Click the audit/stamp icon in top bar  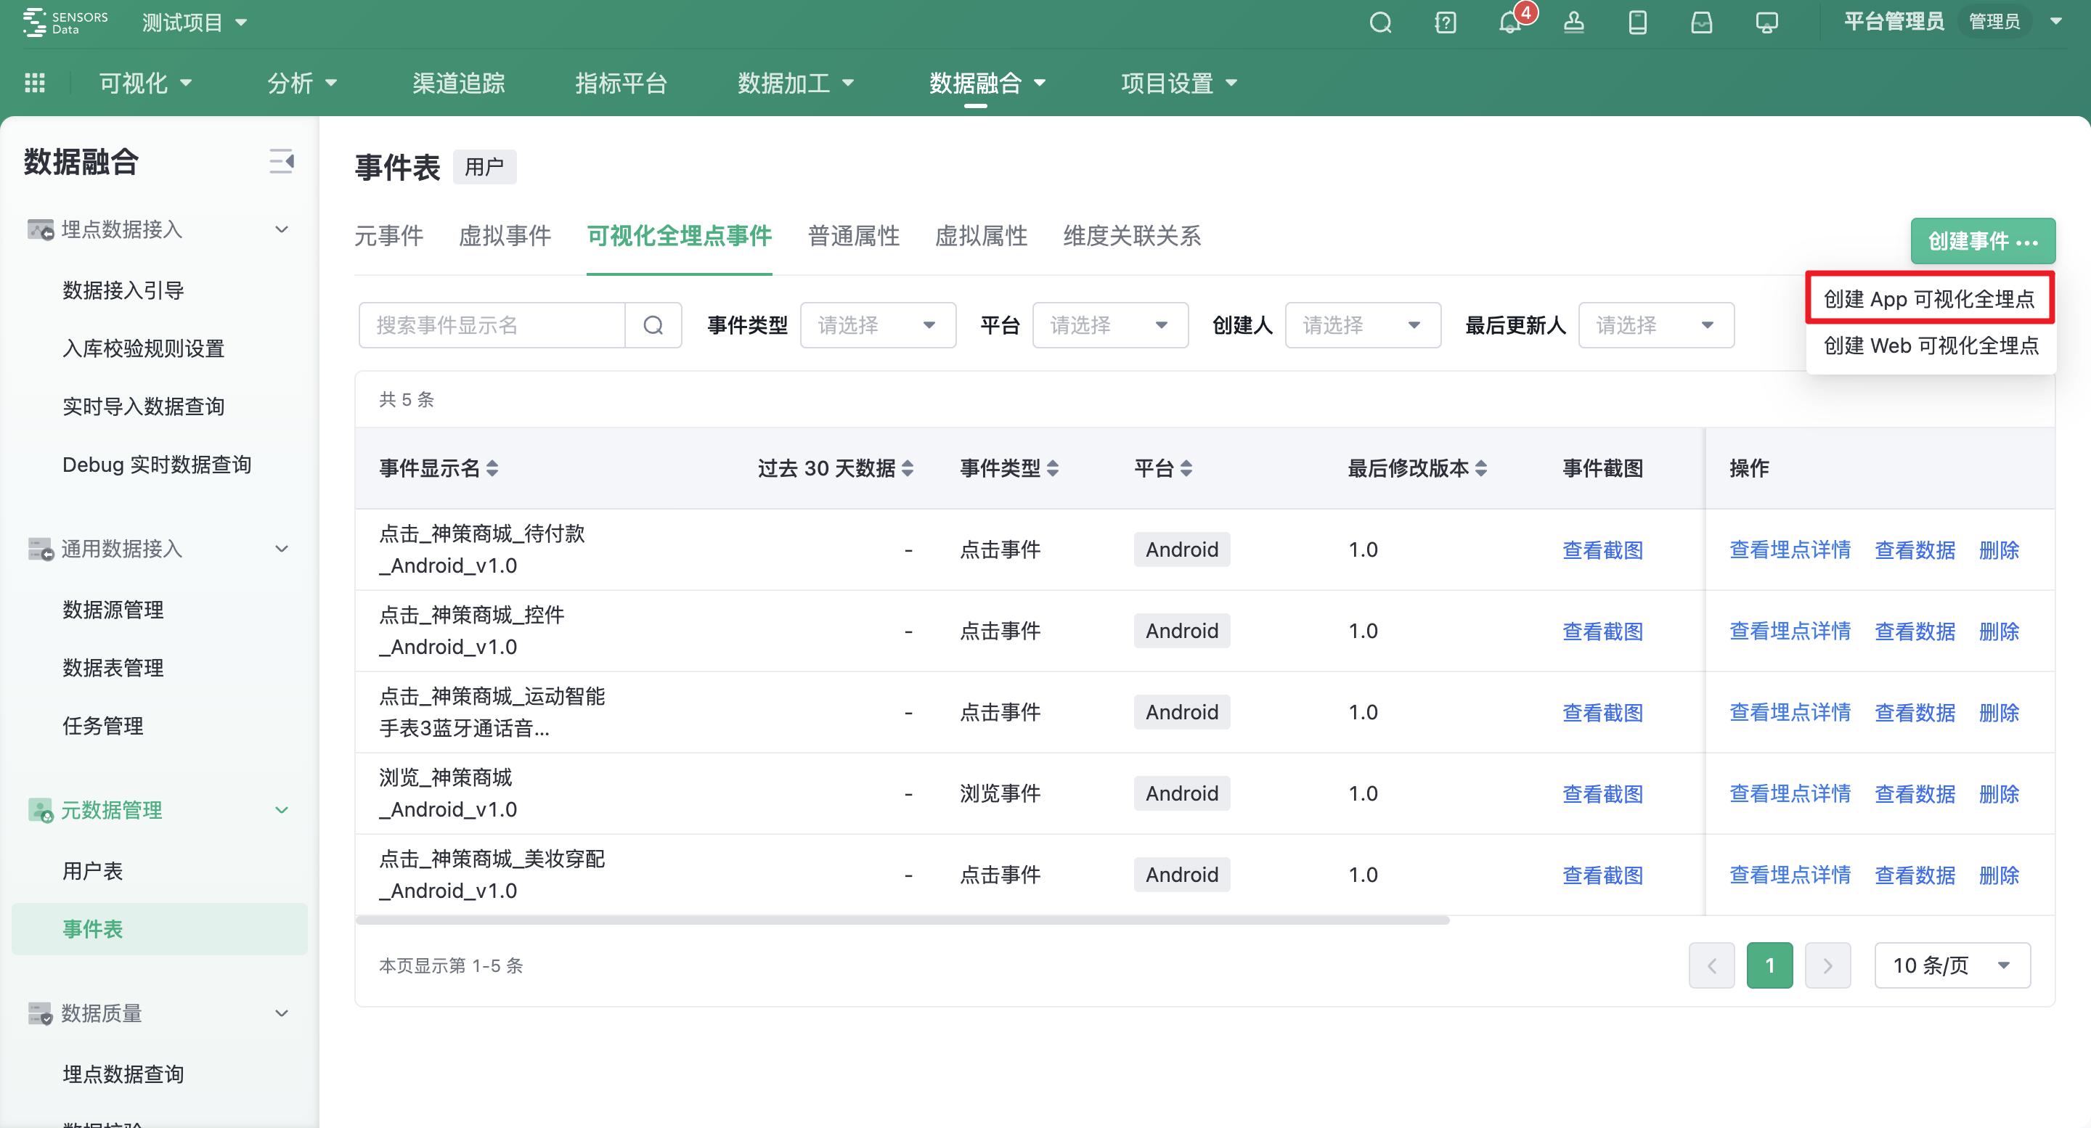click(x=1573, y=22)
